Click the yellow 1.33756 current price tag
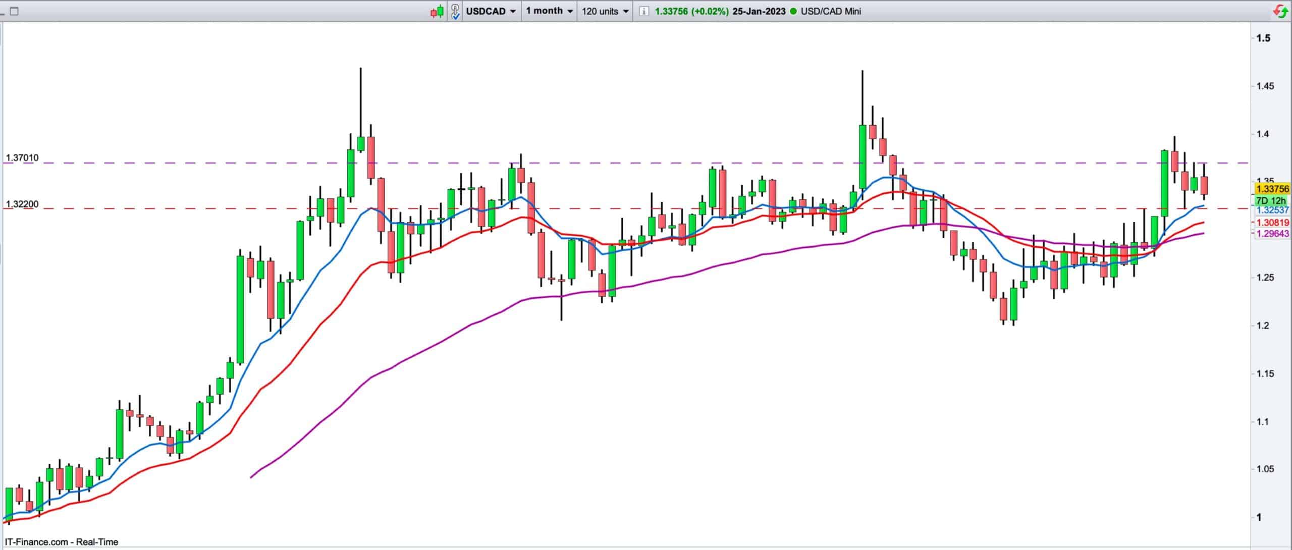The width and height of the screenshot is (1292, 550). pyautogui.click(x=1272, y=189)
